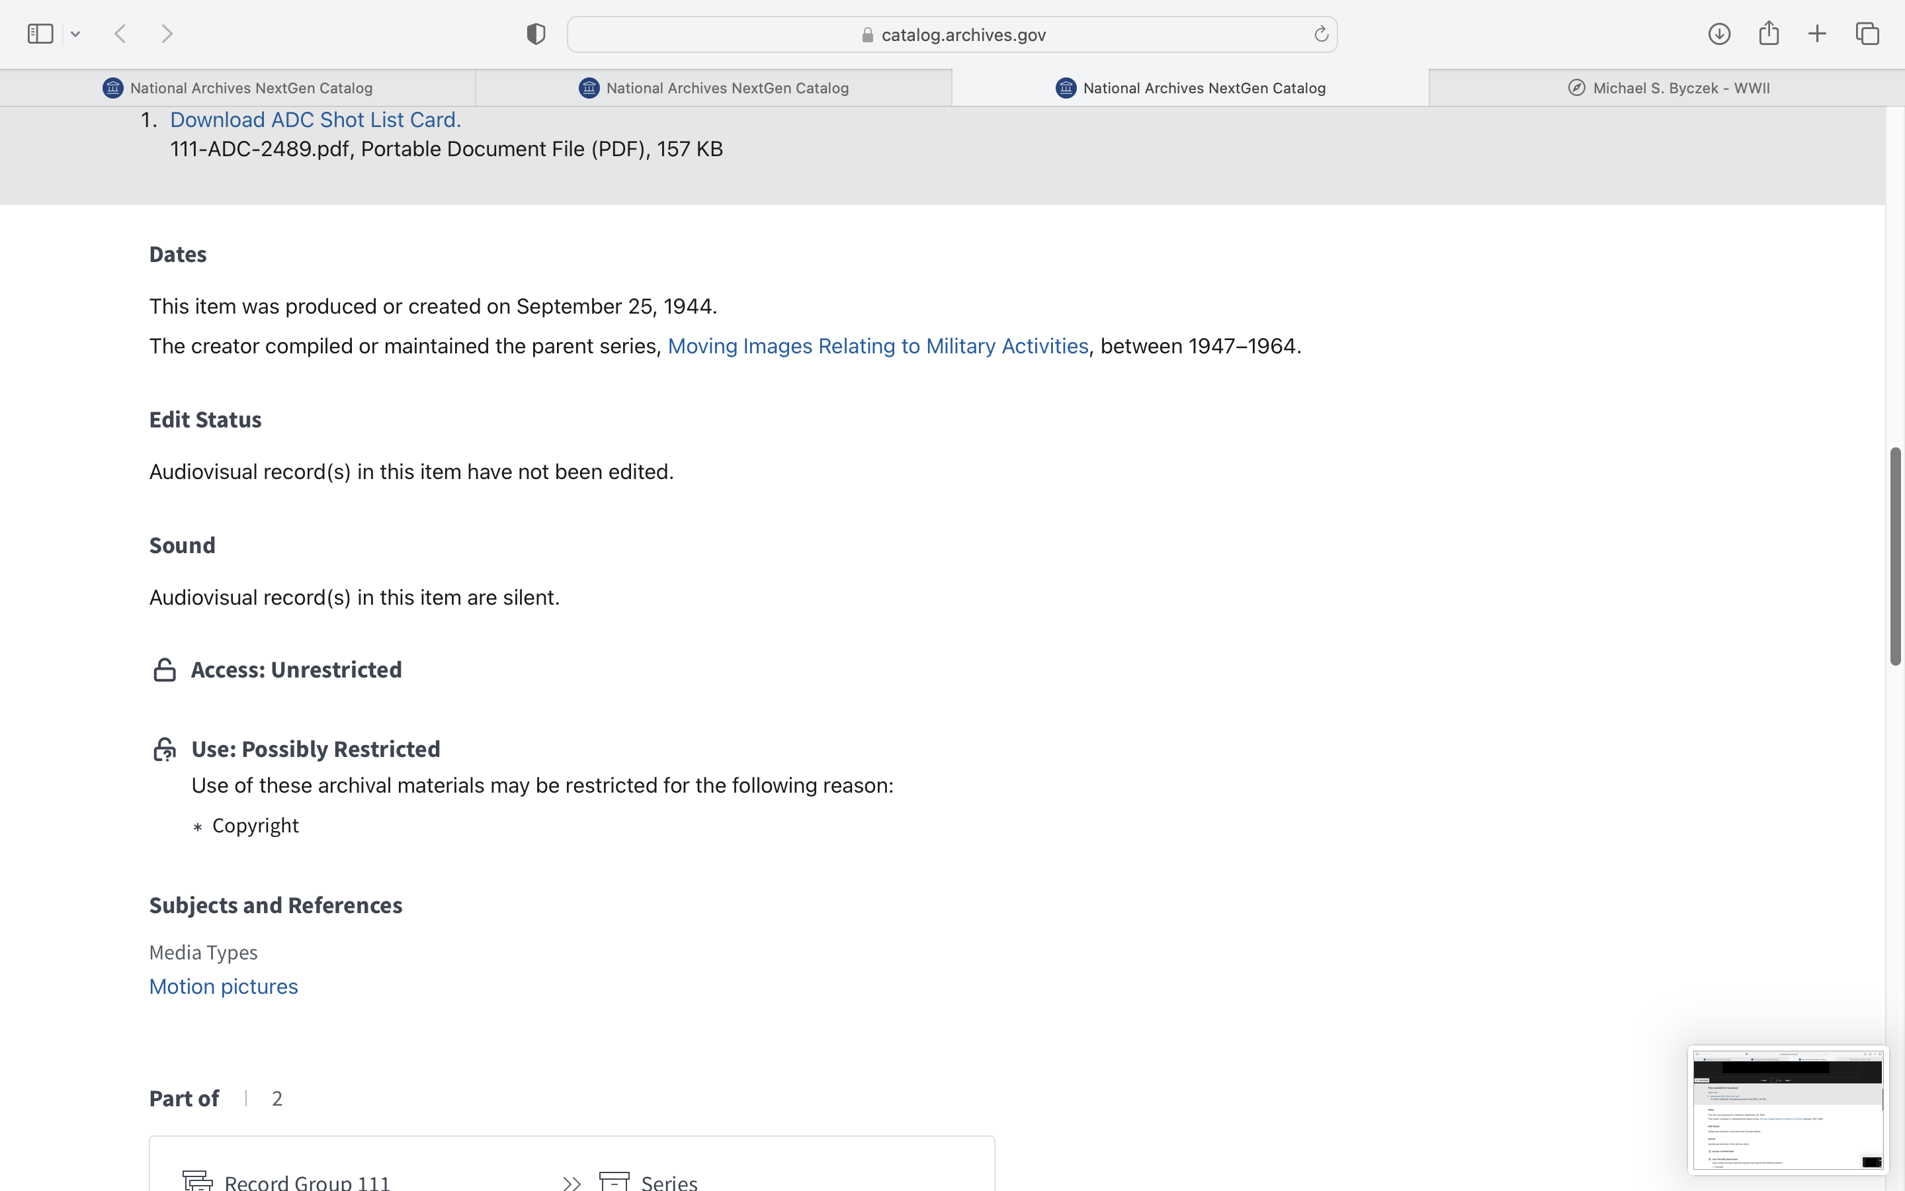
Task: Go forward with the forward arrow
Action: pyautogui.click(x=167, y=34)
